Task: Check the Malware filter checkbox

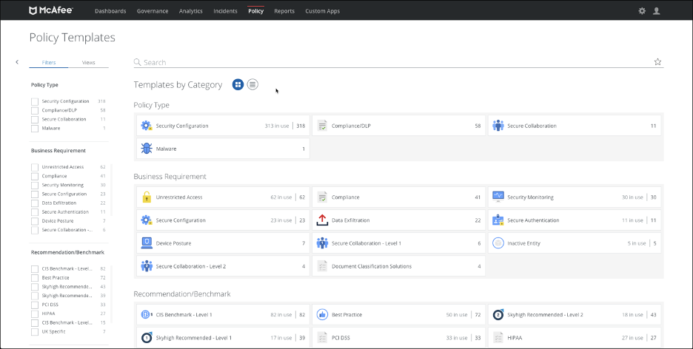Action: tap(35, 129)
